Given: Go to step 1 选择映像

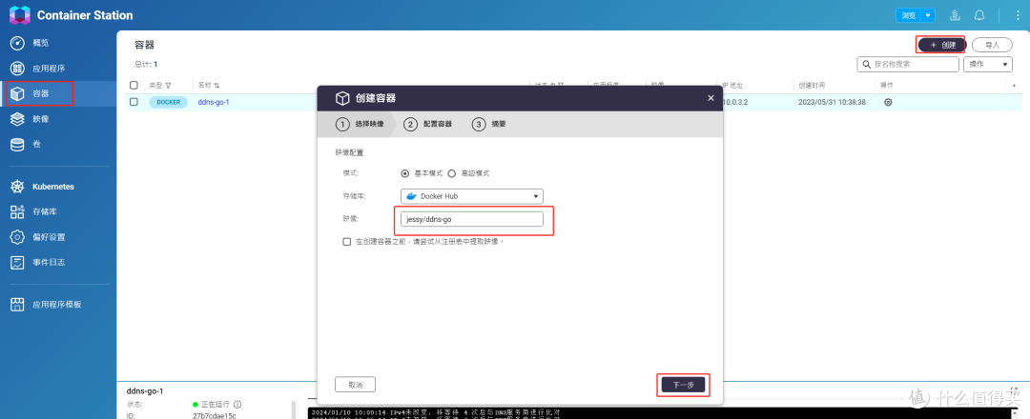Looking at the screenshot, I should pyautogui.click(x=360, y=124).
